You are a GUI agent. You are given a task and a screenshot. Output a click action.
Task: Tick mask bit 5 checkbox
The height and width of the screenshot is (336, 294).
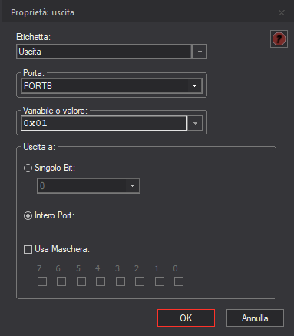[x=81, y=281]
